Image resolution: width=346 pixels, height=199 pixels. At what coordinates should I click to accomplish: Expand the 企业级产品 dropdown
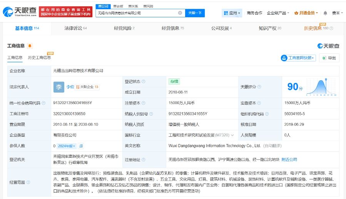[x=278, y=13]
